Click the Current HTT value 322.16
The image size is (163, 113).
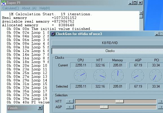100,65
